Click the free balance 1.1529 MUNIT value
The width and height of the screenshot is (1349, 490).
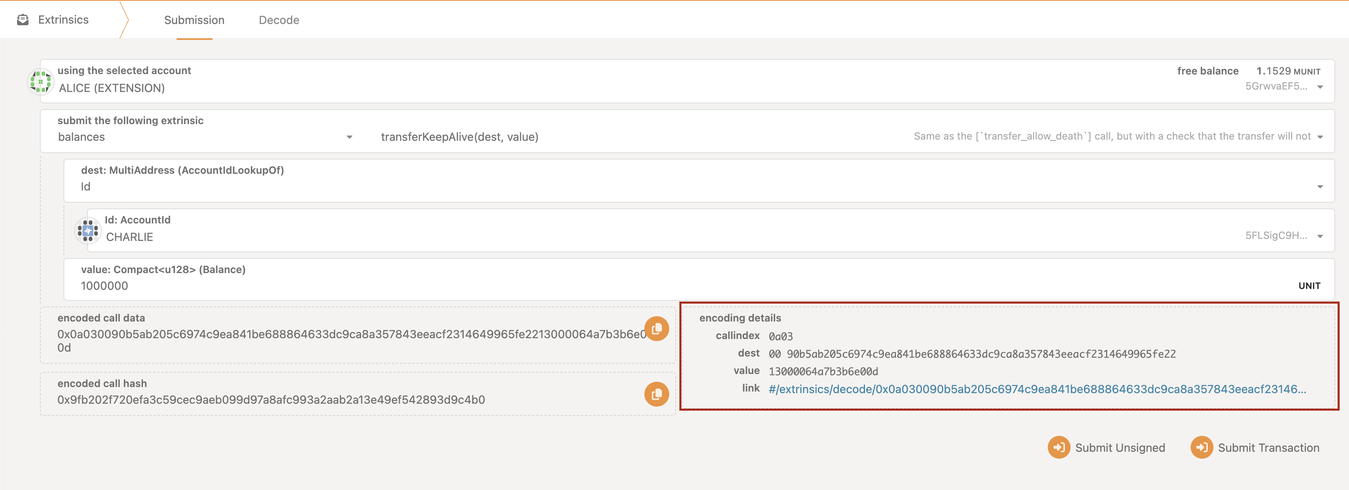click(1288, 71)
